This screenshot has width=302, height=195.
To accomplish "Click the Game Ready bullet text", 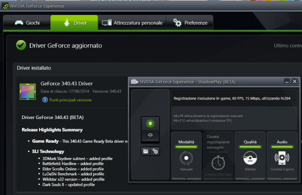I will pos(79,141).
